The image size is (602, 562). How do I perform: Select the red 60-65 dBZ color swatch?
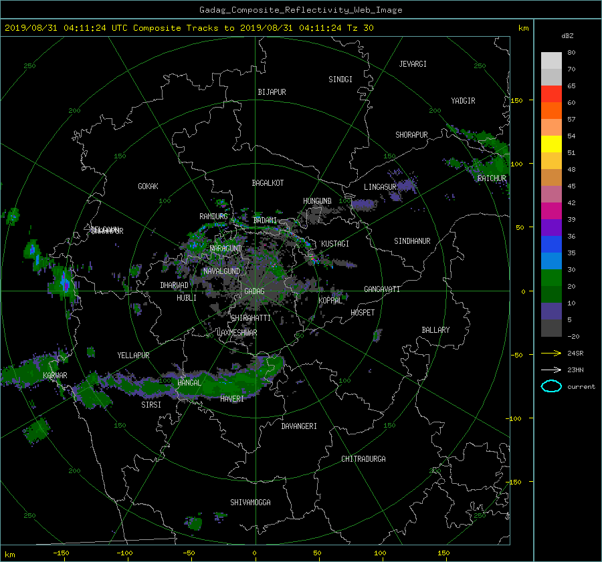click(x=551, y=94)
